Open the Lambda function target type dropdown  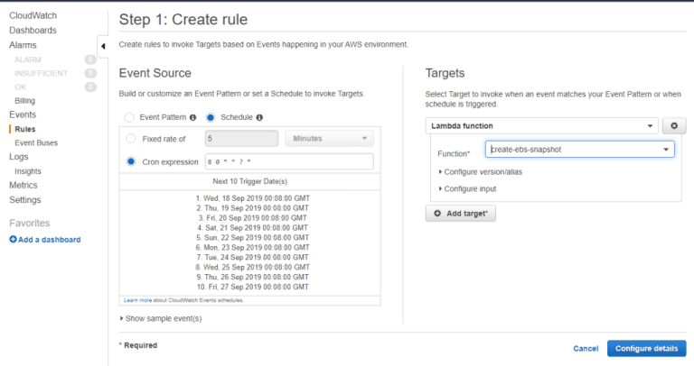pyautogui.click(x=542, y=126)
